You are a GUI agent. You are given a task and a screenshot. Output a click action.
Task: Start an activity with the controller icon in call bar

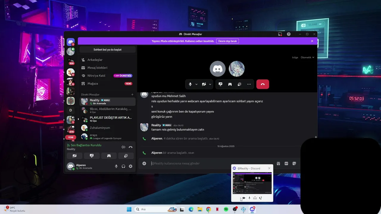click(230, 84)
